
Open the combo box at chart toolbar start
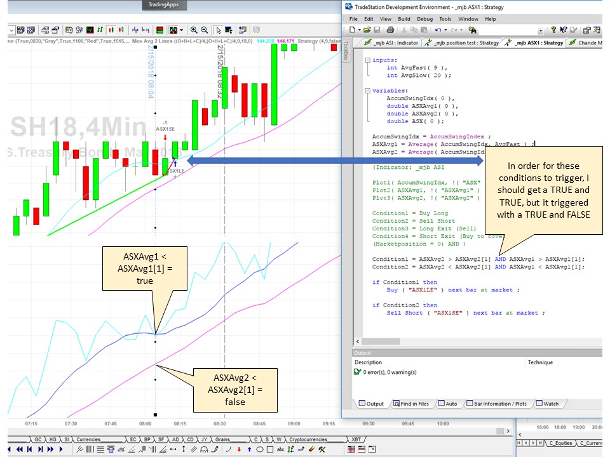coord(11,30)
